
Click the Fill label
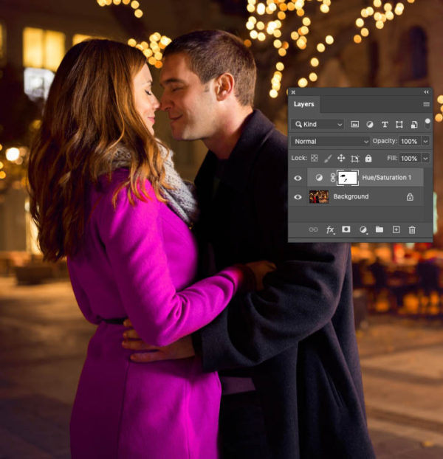[x=392, y=158]
